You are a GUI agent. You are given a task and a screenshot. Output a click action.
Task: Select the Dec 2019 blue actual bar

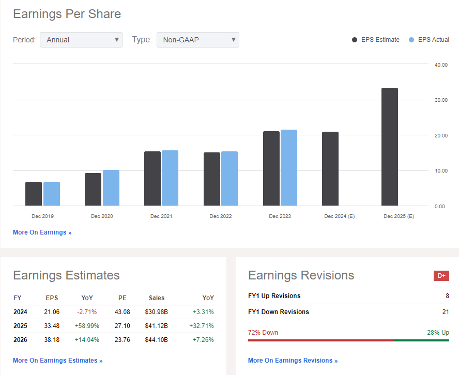click(52, 194)
